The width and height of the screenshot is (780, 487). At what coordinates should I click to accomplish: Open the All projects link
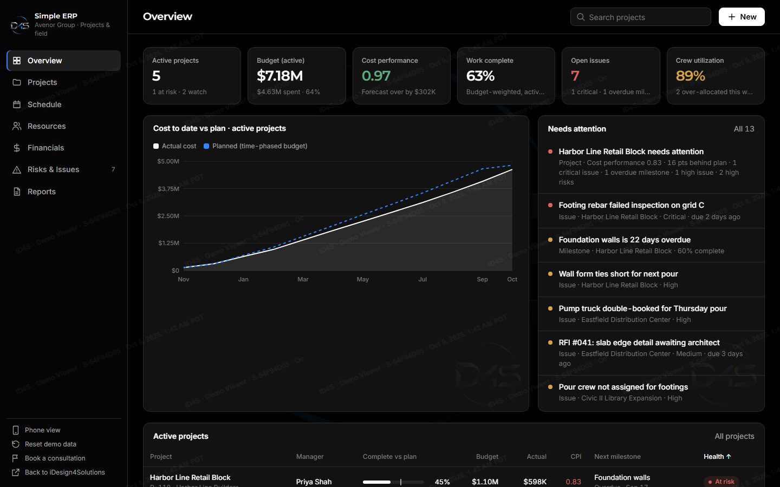734,436
